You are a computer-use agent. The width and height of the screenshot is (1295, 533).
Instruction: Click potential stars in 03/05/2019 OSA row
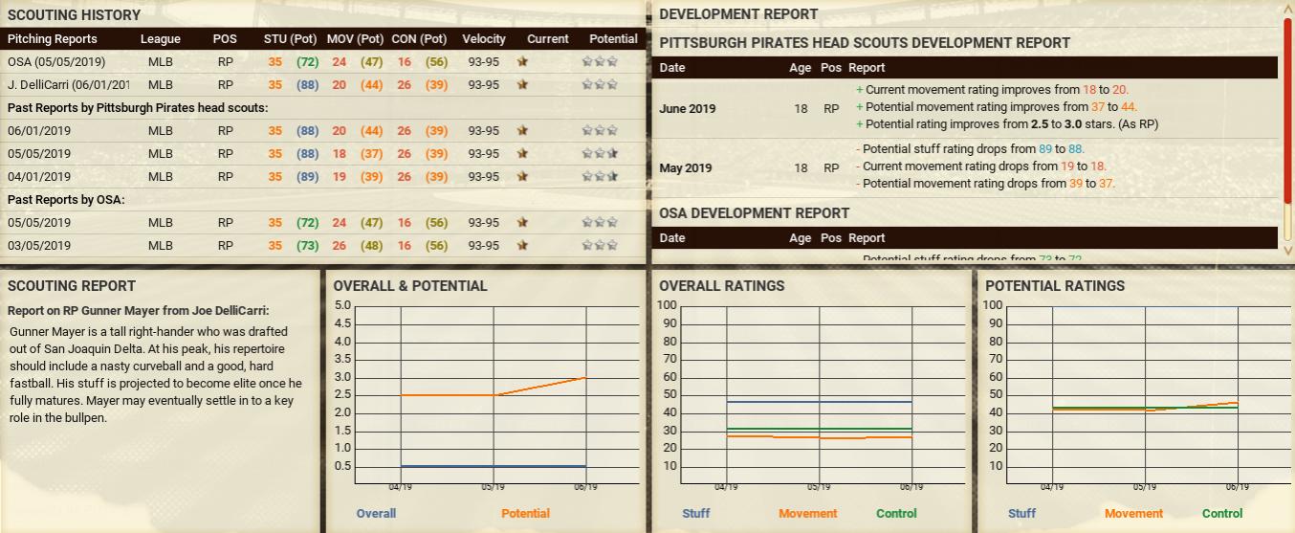[600, 246]
